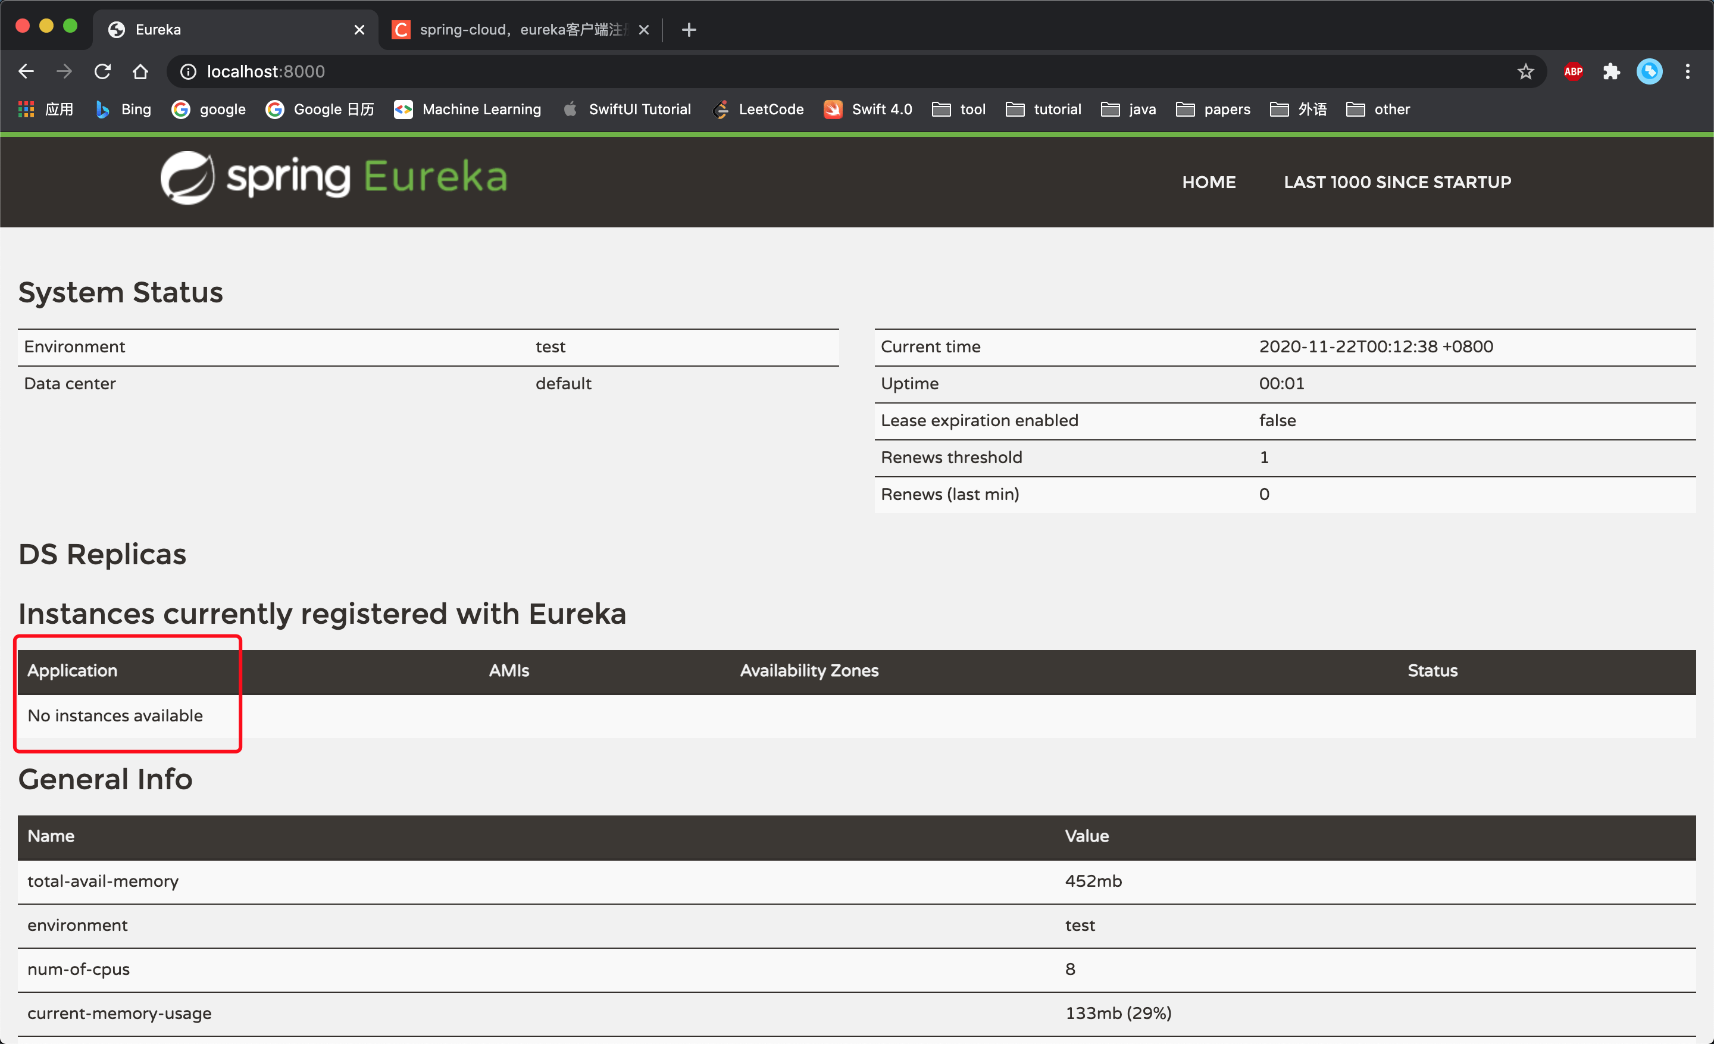1714x1044 pixels.
Task: Expand the tool bookmarks folder
Action: [x=959, y=109]
